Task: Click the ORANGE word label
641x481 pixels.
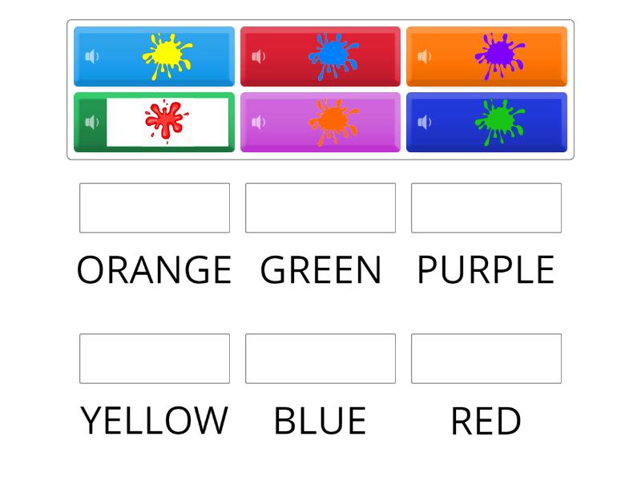Action: pyautogui.click(x=155, y=270)
